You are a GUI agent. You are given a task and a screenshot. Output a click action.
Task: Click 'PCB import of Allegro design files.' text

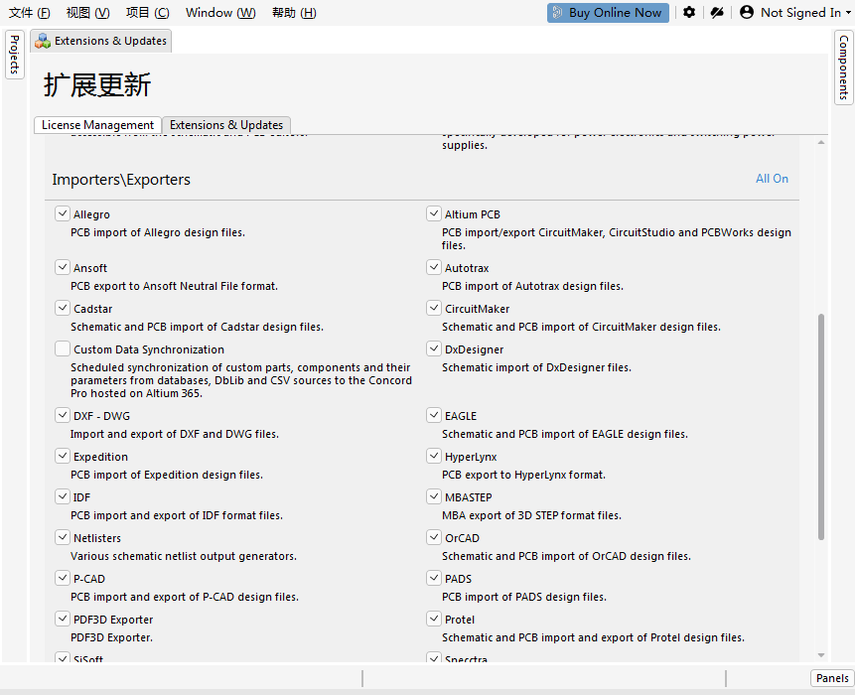click(158, 232)
